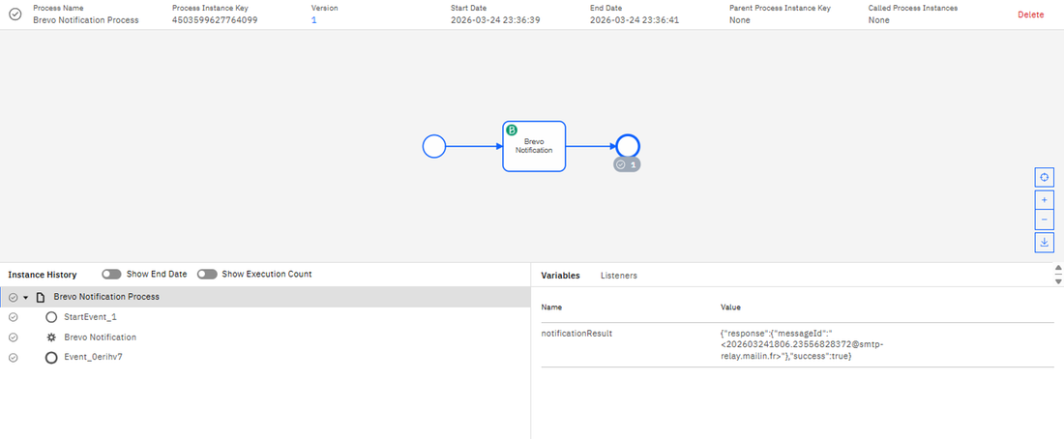Click completed check icon on Event_0erihv7 row
The height and width of the screenshot is (439, 1064).
pyautogui.click(x=13, y=358)
